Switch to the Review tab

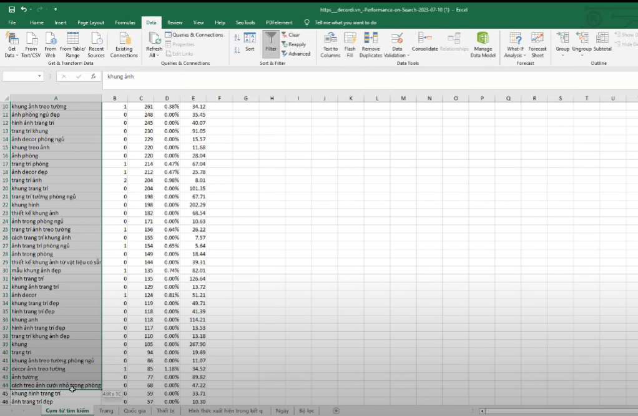[x=175, y=22]
